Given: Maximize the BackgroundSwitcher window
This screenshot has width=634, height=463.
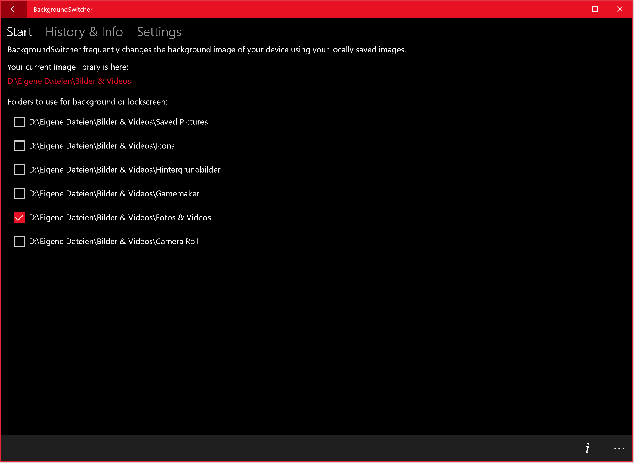Looking at the screenshot, I should pos(595,9).
